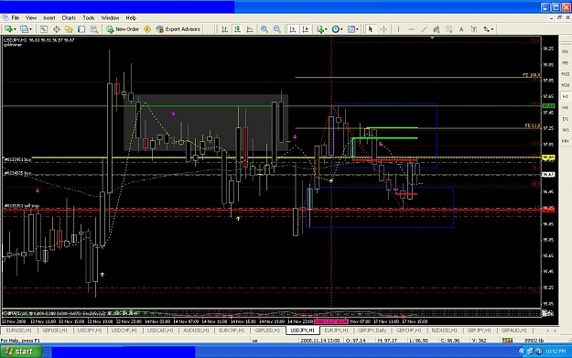Select the Vertical Line drawing tool
The height and width of the screenshot is (358, 572).
point(398,29)
